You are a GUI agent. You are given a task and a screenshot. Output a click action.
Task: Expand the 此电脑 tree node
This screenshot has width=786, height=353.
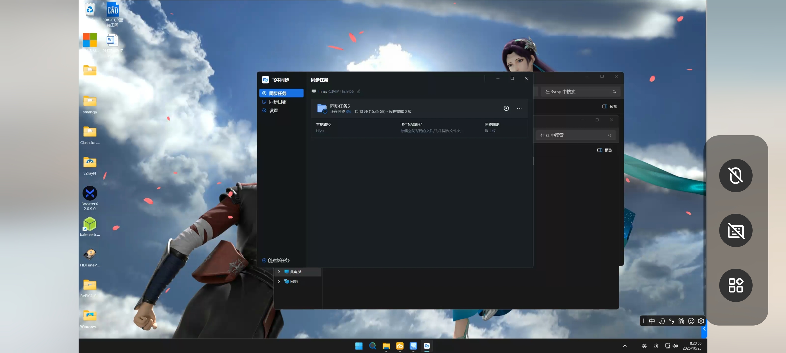pos(279,271)
